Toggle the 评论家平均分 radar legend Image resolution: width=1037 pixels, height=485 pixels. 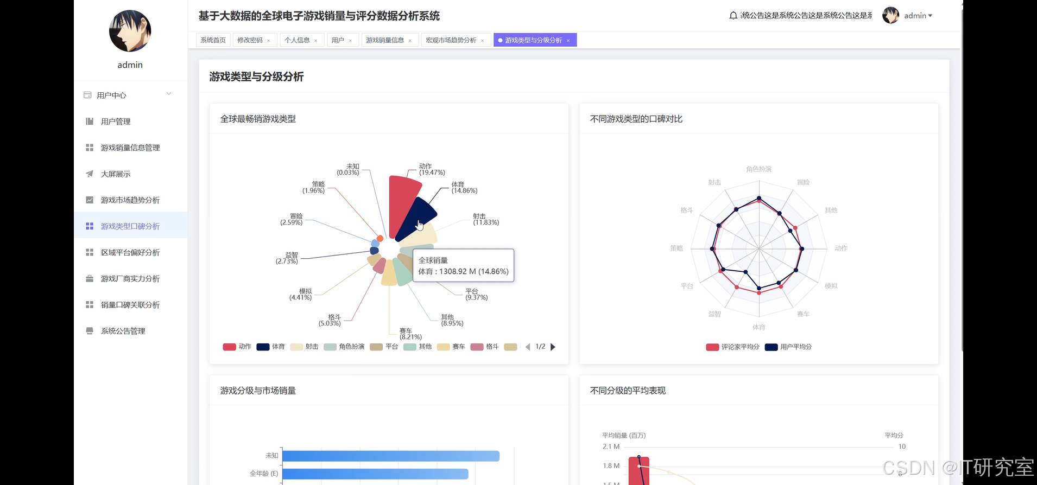[x=732, y=347]
